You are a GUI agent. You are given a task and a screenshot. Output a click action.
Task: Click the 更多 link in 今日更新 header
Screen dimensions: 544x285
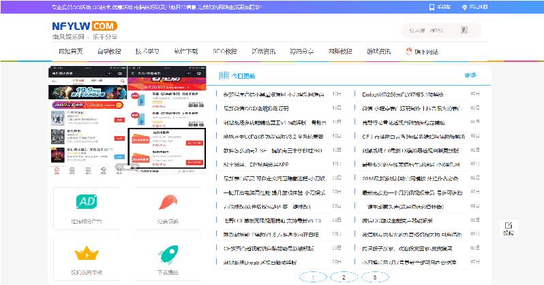click(x=470, y=75)
